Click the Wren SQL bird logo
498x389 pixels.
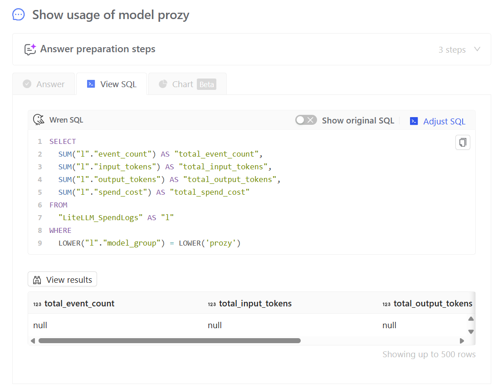(39, 120)
